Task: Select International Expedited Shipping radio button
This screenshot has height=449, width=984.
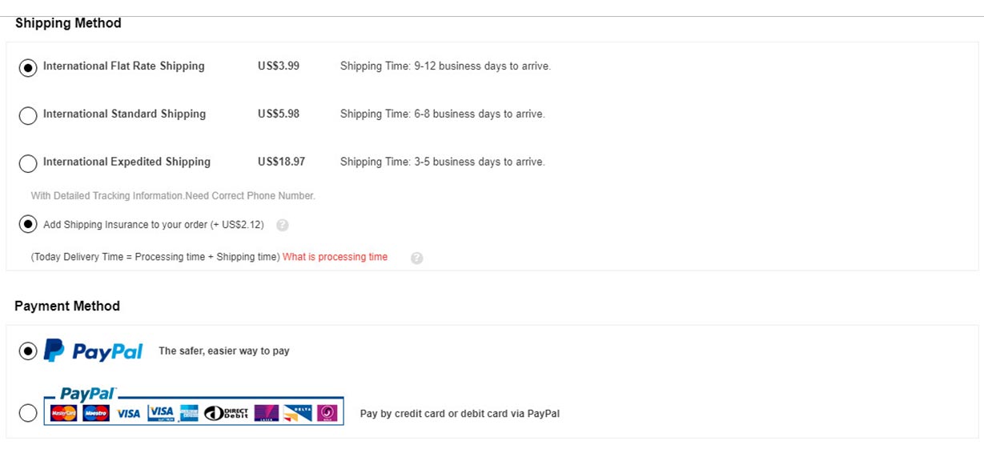Action: click(x=28, y=163)
